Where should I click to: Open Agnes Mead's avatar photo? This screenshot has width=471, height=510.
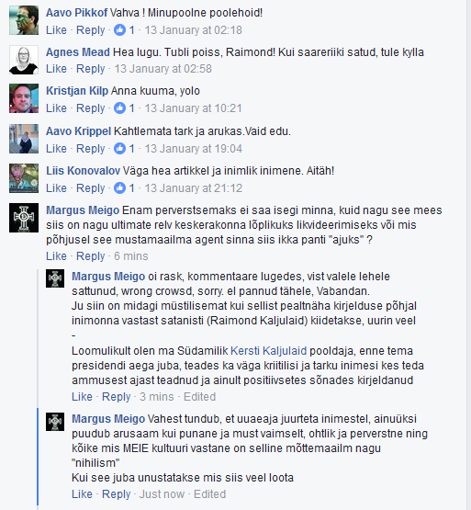[24, 60]
